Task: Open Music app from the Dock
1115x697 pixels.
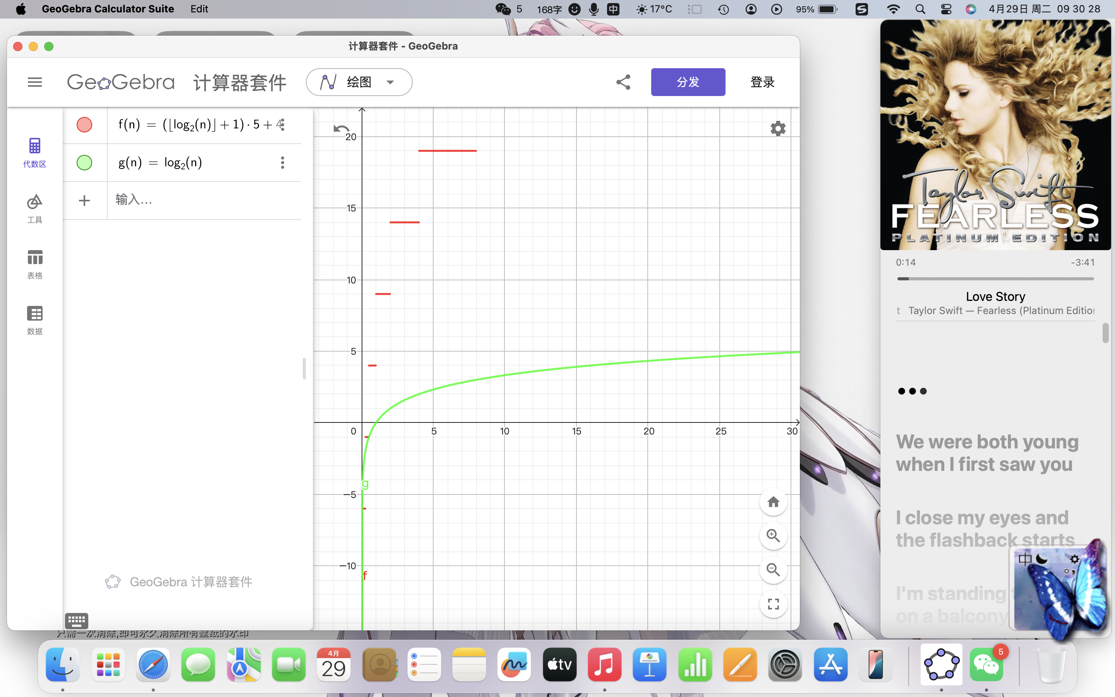Action: (604, 664)
